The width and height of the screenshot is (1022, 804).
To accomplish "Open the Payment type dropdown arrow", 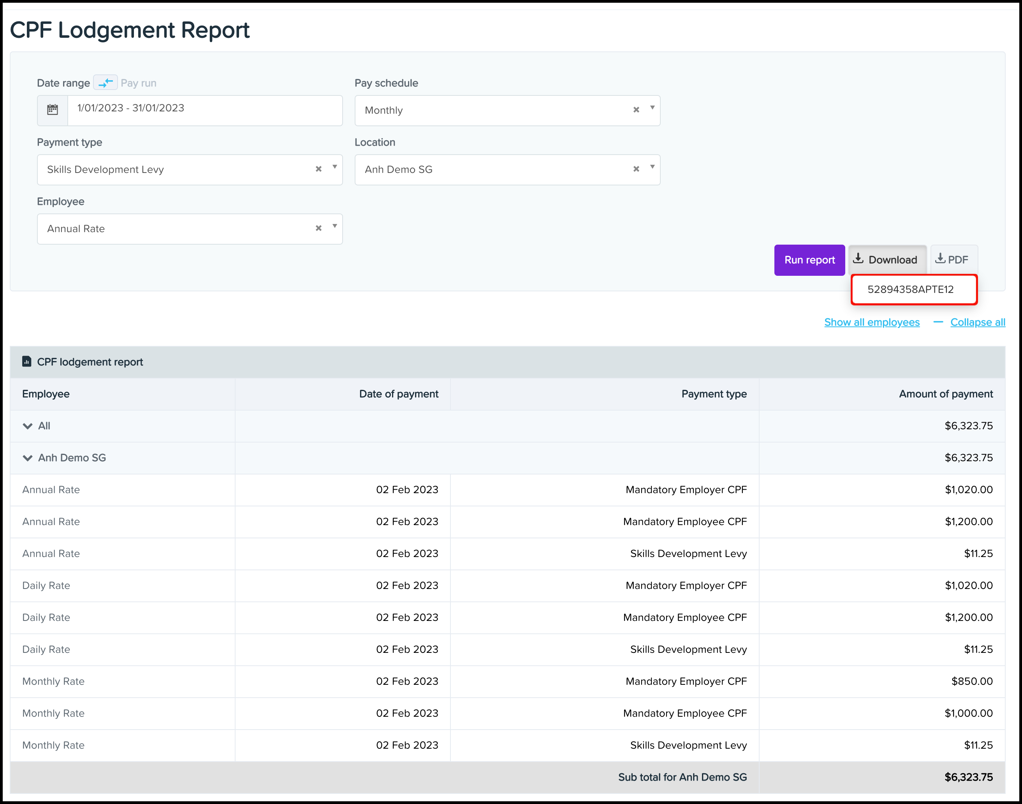I will 334,167.
